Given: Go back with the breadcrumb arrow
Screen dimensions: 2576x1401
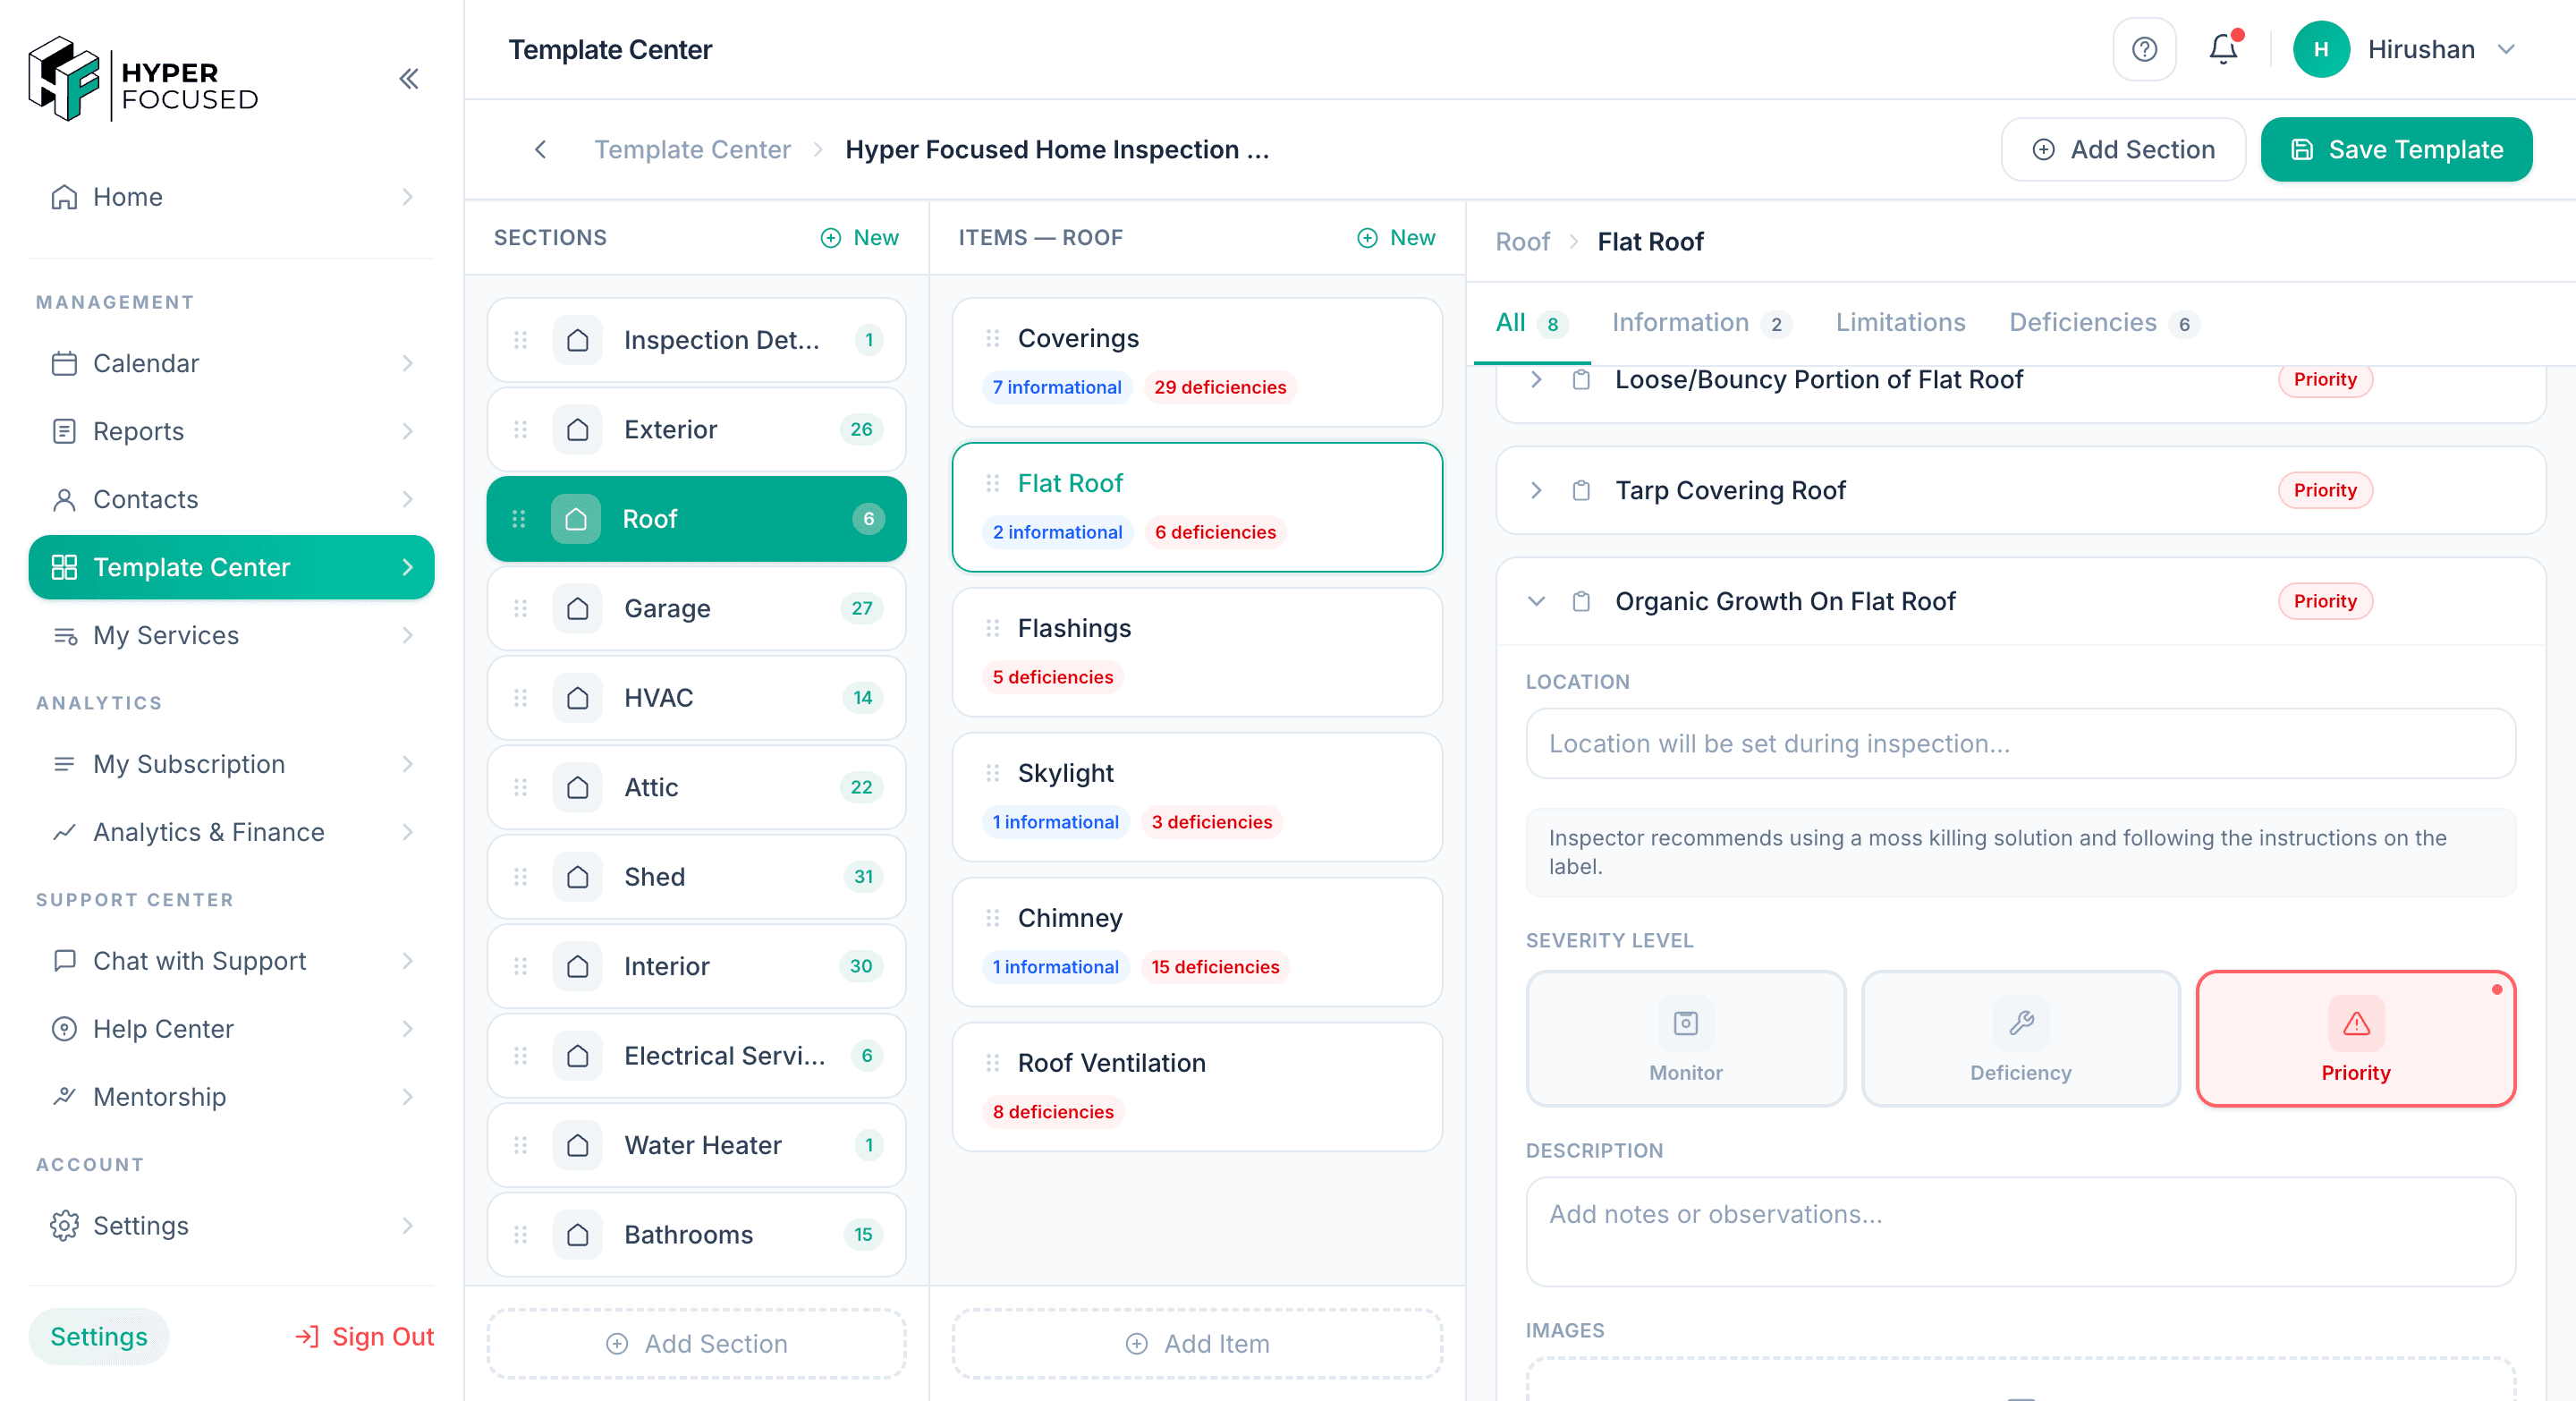Looking at the screenshot, I should (x=541, y=149).
